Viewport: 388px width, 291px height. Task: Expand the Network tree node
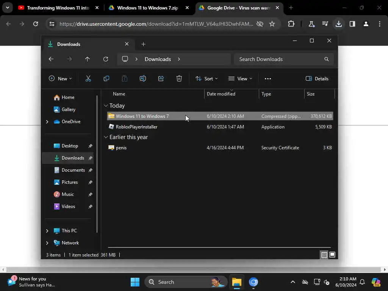(47, 243)
